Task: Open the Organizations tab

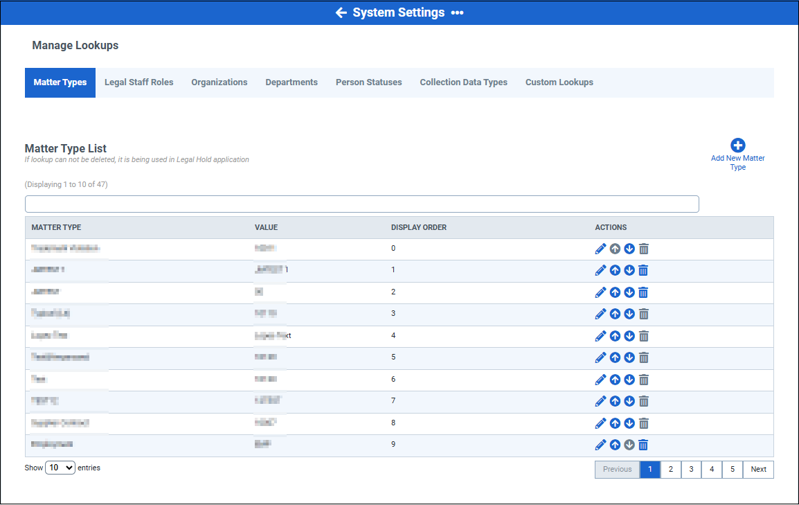Action: point(219,82)
